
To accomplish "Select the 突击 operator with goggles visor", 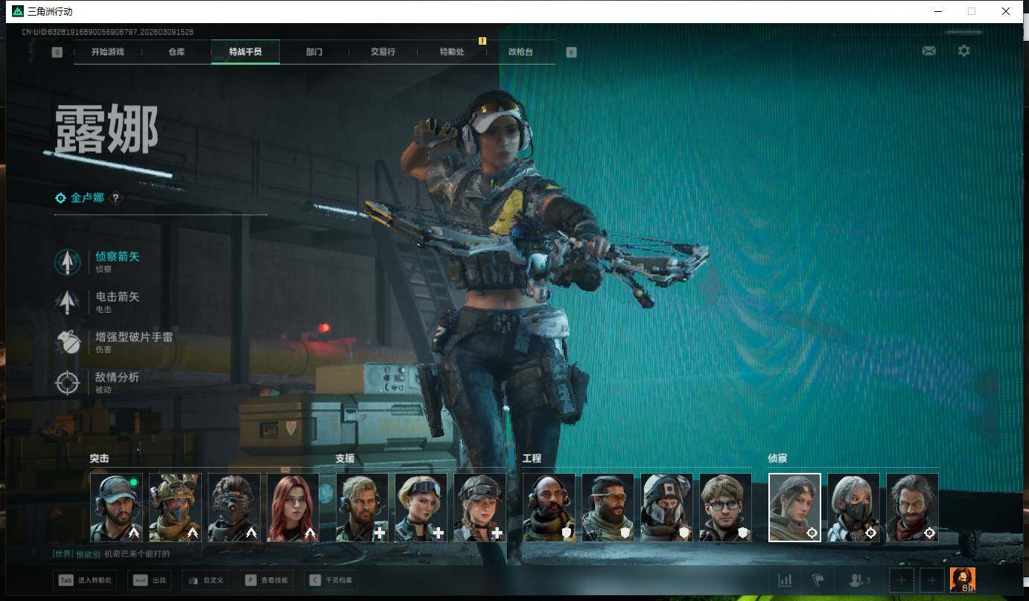I will click(x=234, y=507).
